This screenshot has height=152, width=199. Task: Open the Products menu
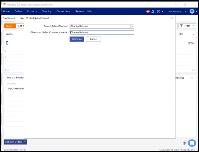[x=32, y=11]
